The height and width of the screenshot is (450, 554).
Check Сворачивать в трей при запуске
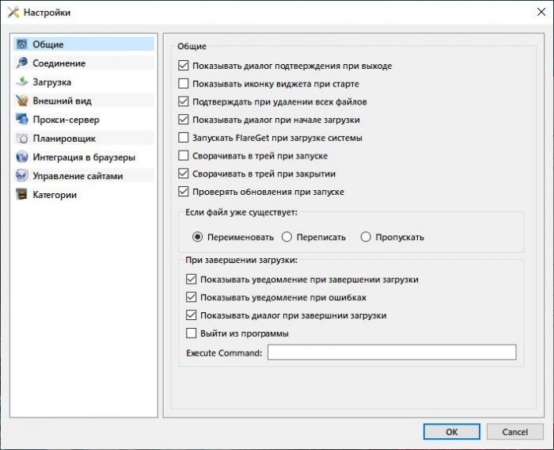tap(184, 155)
